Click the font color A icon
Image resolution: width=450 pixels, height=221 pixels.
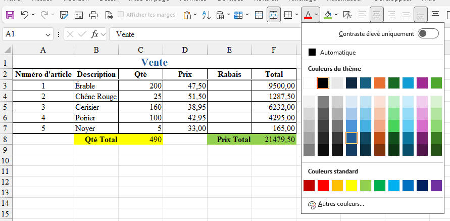click(x=308, y=15)
